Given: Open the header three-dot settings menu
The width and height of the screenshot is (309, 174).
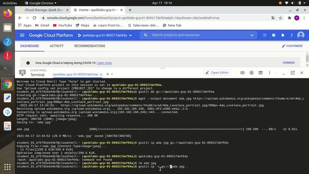Looking at the screenshot, I should [292, 35].
